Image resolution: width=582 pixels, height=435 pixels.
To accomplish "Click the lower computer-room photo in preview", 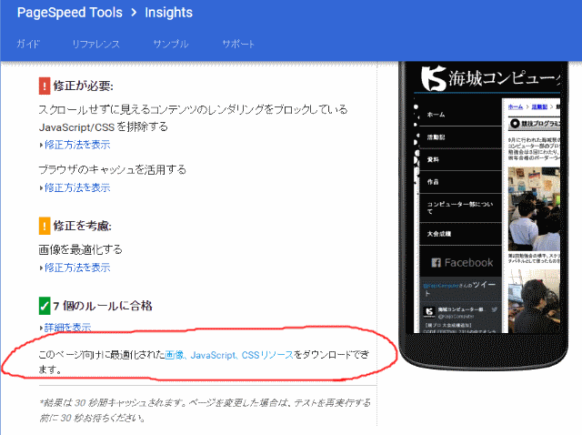I will click(534, 301).
